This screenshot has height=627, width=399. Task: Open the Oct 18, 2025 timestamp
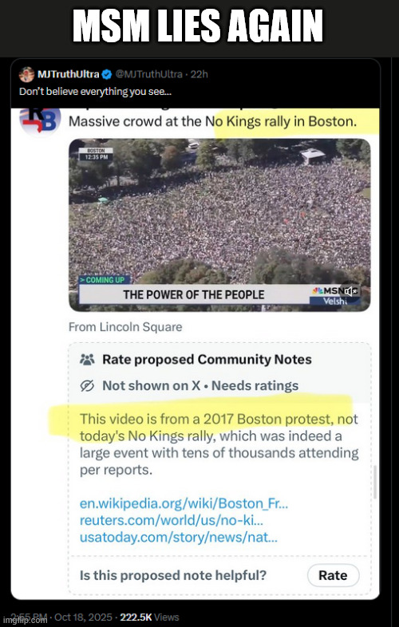(83, 617)
